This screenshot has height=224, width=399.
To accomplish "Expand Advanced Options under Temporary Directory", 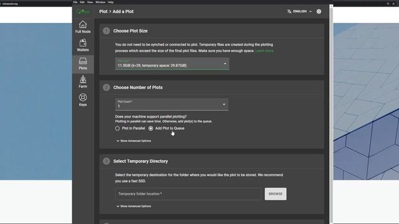I will 133,206.
